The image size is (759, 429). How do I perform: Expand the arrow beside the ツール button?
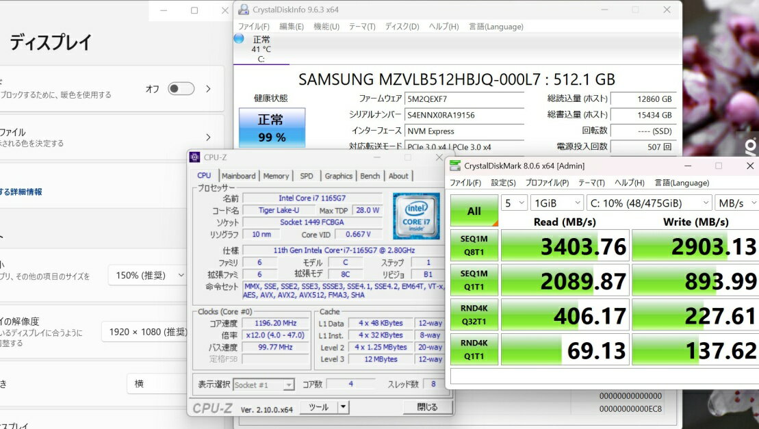click(343, 407)
